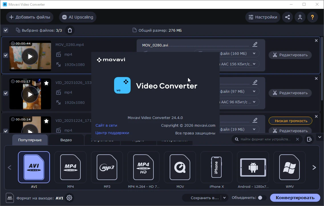Viewport: 324px width, 206px height.
Task: Collapse format panel with chevron
Action: click(x=320, y=137)
